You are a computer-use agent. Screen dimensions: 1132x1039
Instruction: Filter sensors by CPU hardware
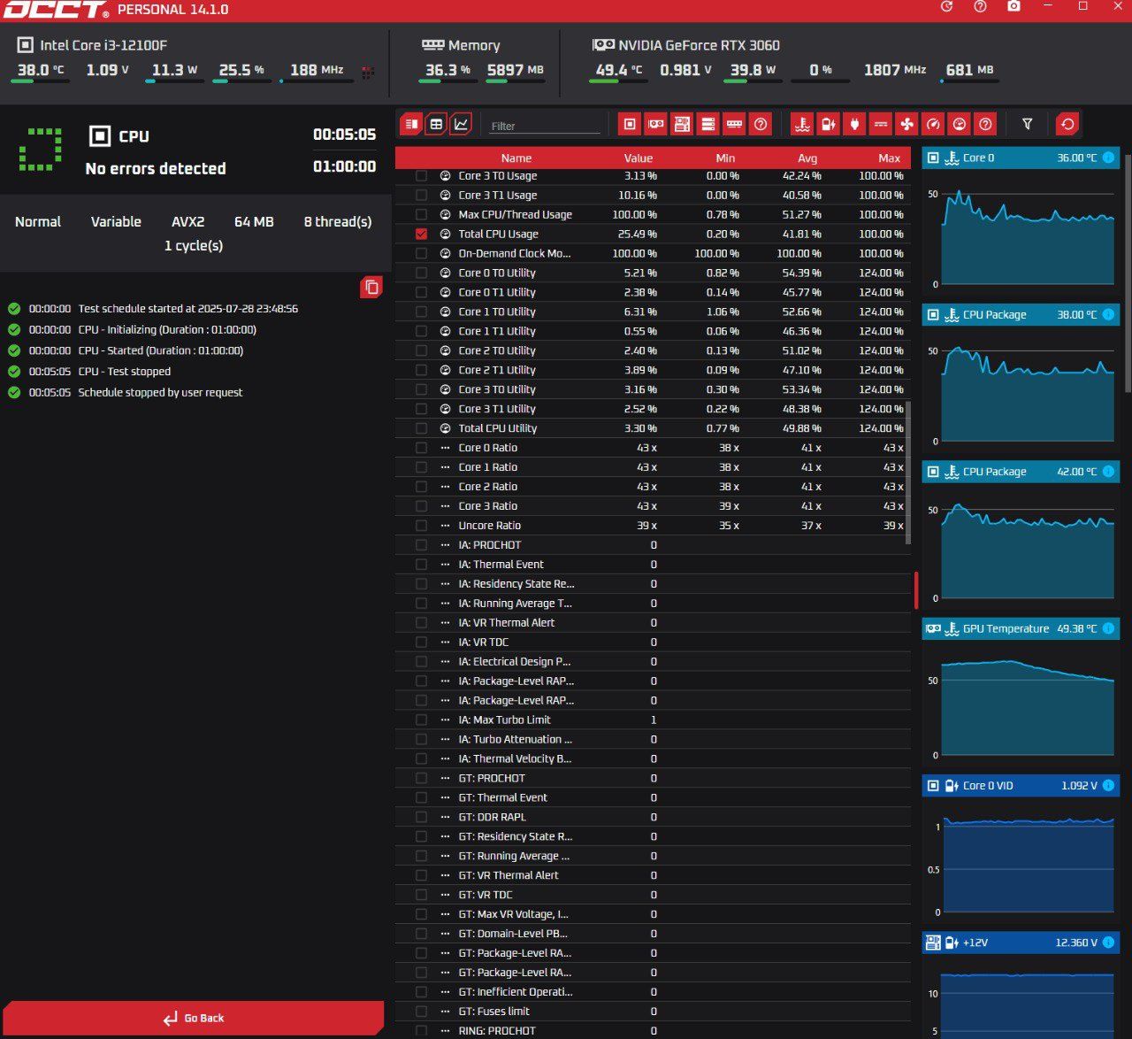630,125
